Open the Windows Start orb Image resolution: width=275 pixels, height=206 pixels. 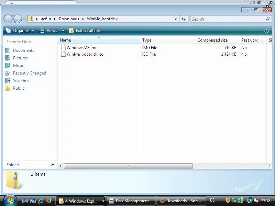click(x=10, y=201)
